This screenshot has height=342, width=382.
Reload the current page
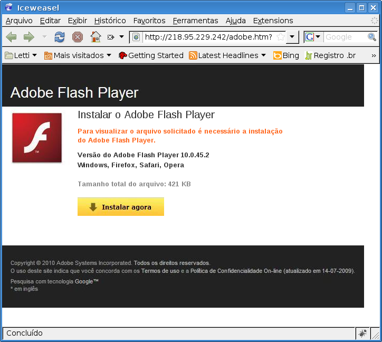60,37
